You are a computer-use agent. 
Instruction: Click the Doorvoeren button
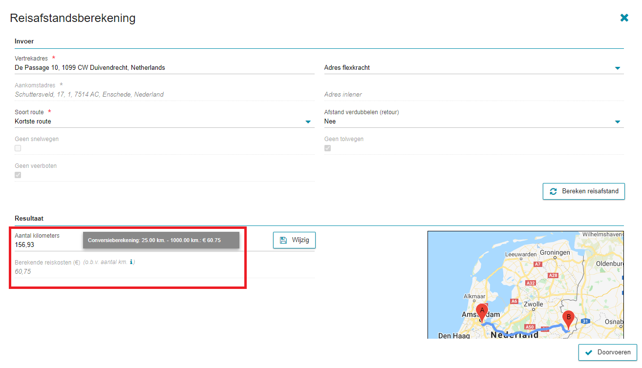pos(608,352)
